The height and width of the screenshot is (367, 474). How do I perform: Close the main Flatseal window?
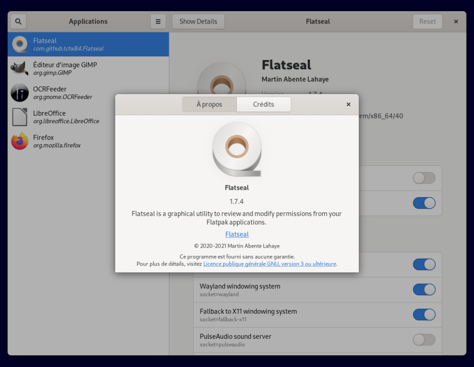pyautogui.click(x=456, y=21)
